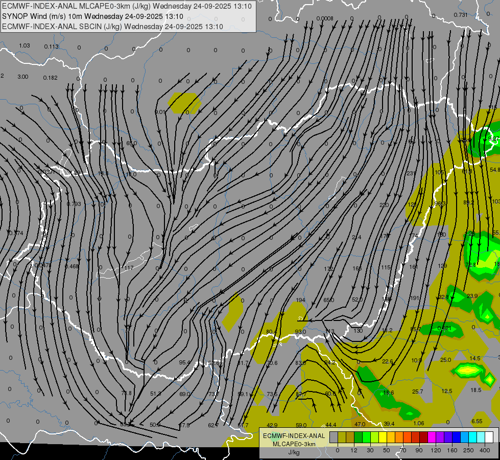This screenshot has width=500, height=460.
Task: Click the pure yellow legend swatch
Action: pos(383,438)
